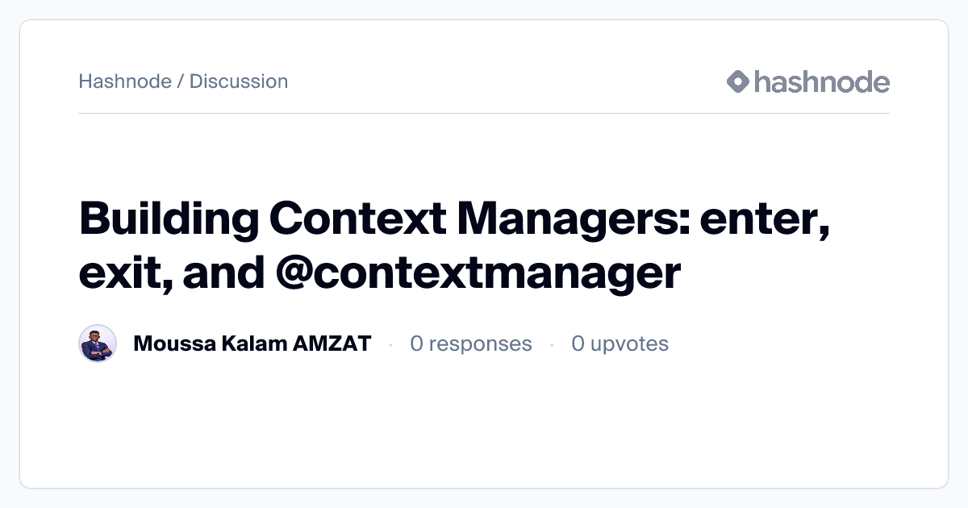Click the Hashnode diamond logo icon
The width and height of the screenshot is (968, 508).
(738, 81)
